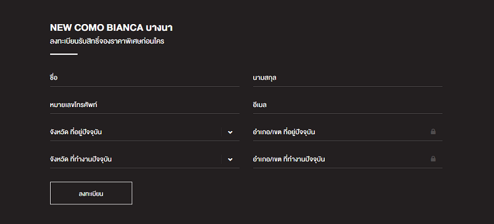Image resolution: width=494 pixels, height=224 pixels.
Task: Click the lock icon in อำเภอ/เขต ที่อยู่ปัจจุบัน
Action: tap(433, 132)
